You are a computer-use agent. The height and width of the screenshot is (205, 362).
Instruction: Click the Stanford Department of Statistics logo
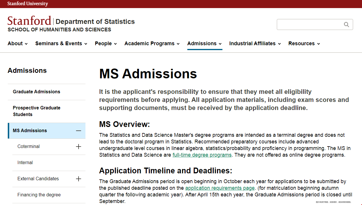[x=71, y=21]
